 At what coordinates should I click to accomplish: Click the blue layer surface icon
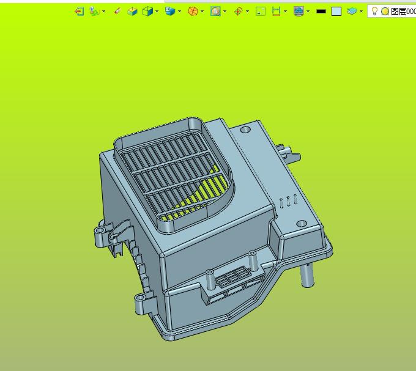pos(352,12)
